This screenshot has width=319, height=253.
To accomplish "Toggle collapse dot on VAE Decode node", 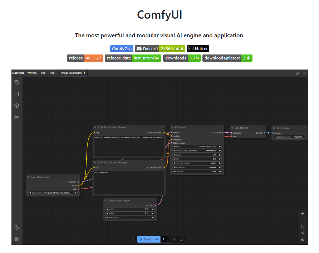I will tap(232, 128).
